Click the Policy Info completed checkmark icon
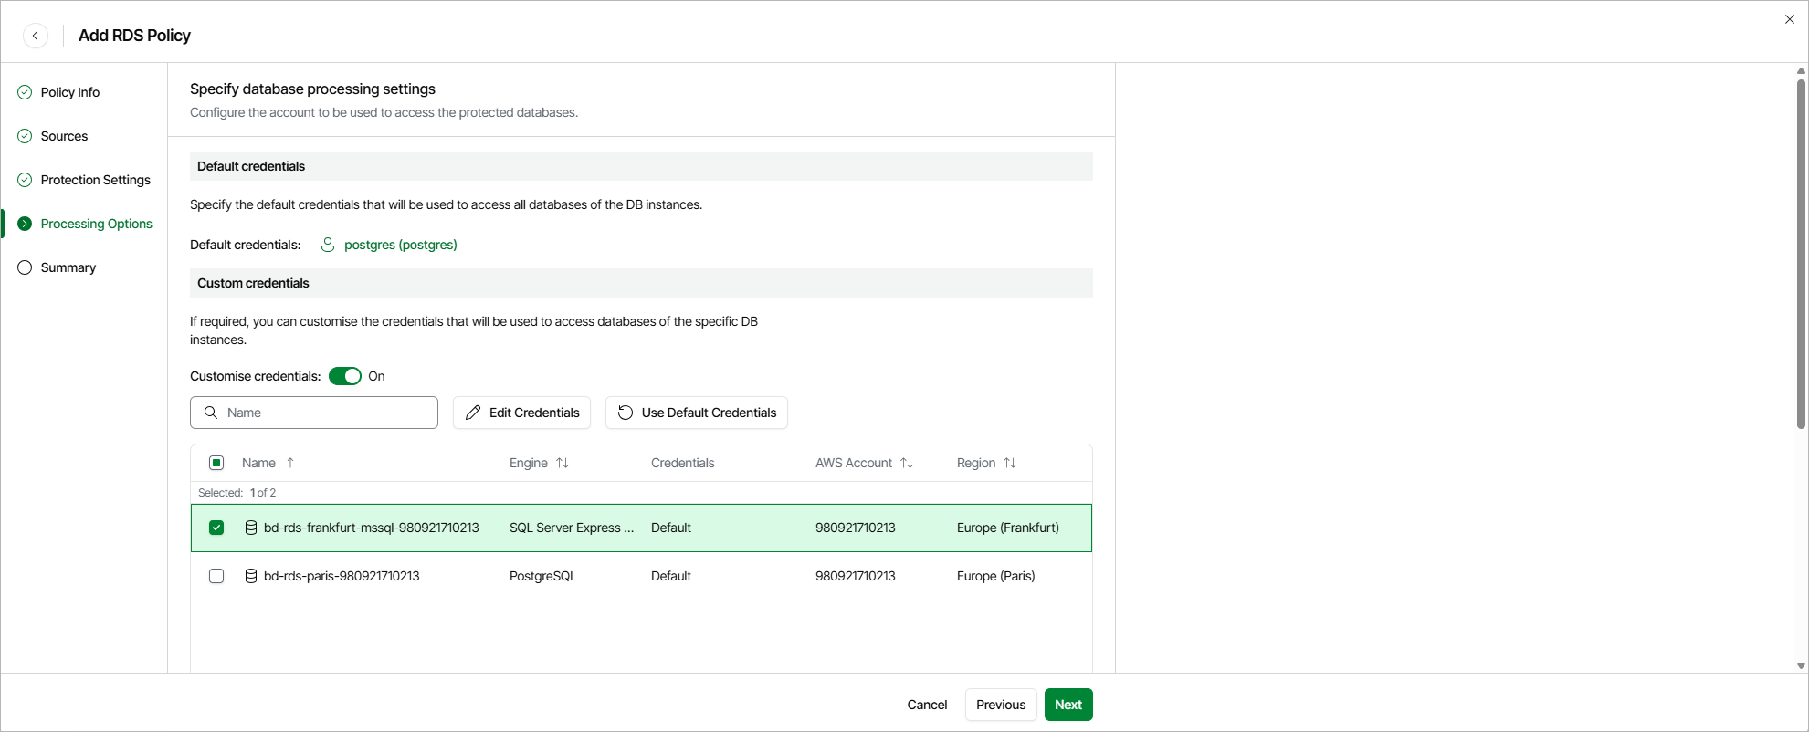 25,92
